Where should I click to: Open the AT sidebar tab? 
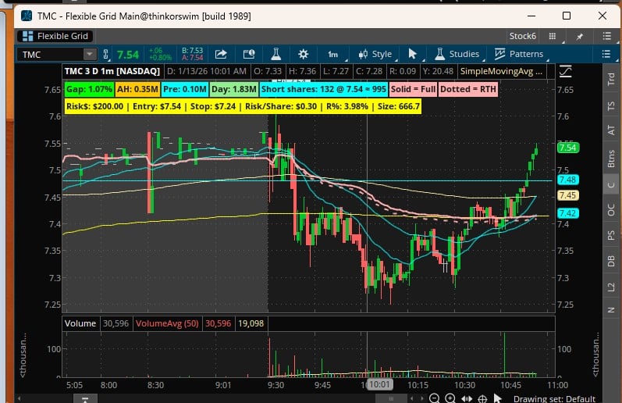(611, 130)
